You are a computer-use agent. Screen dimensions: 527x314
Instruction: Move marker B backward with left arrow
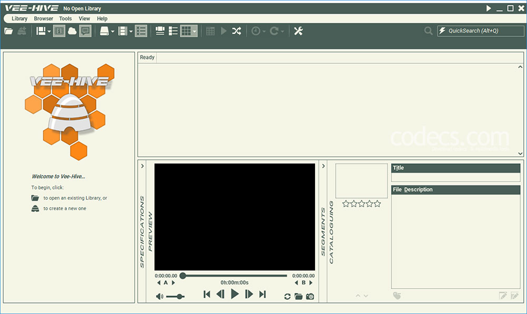pos(296,283)
